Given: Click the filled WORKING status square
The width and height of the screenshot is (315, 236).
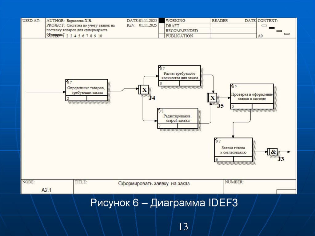Looking at the screenshot, I should [x=162, y=21].
